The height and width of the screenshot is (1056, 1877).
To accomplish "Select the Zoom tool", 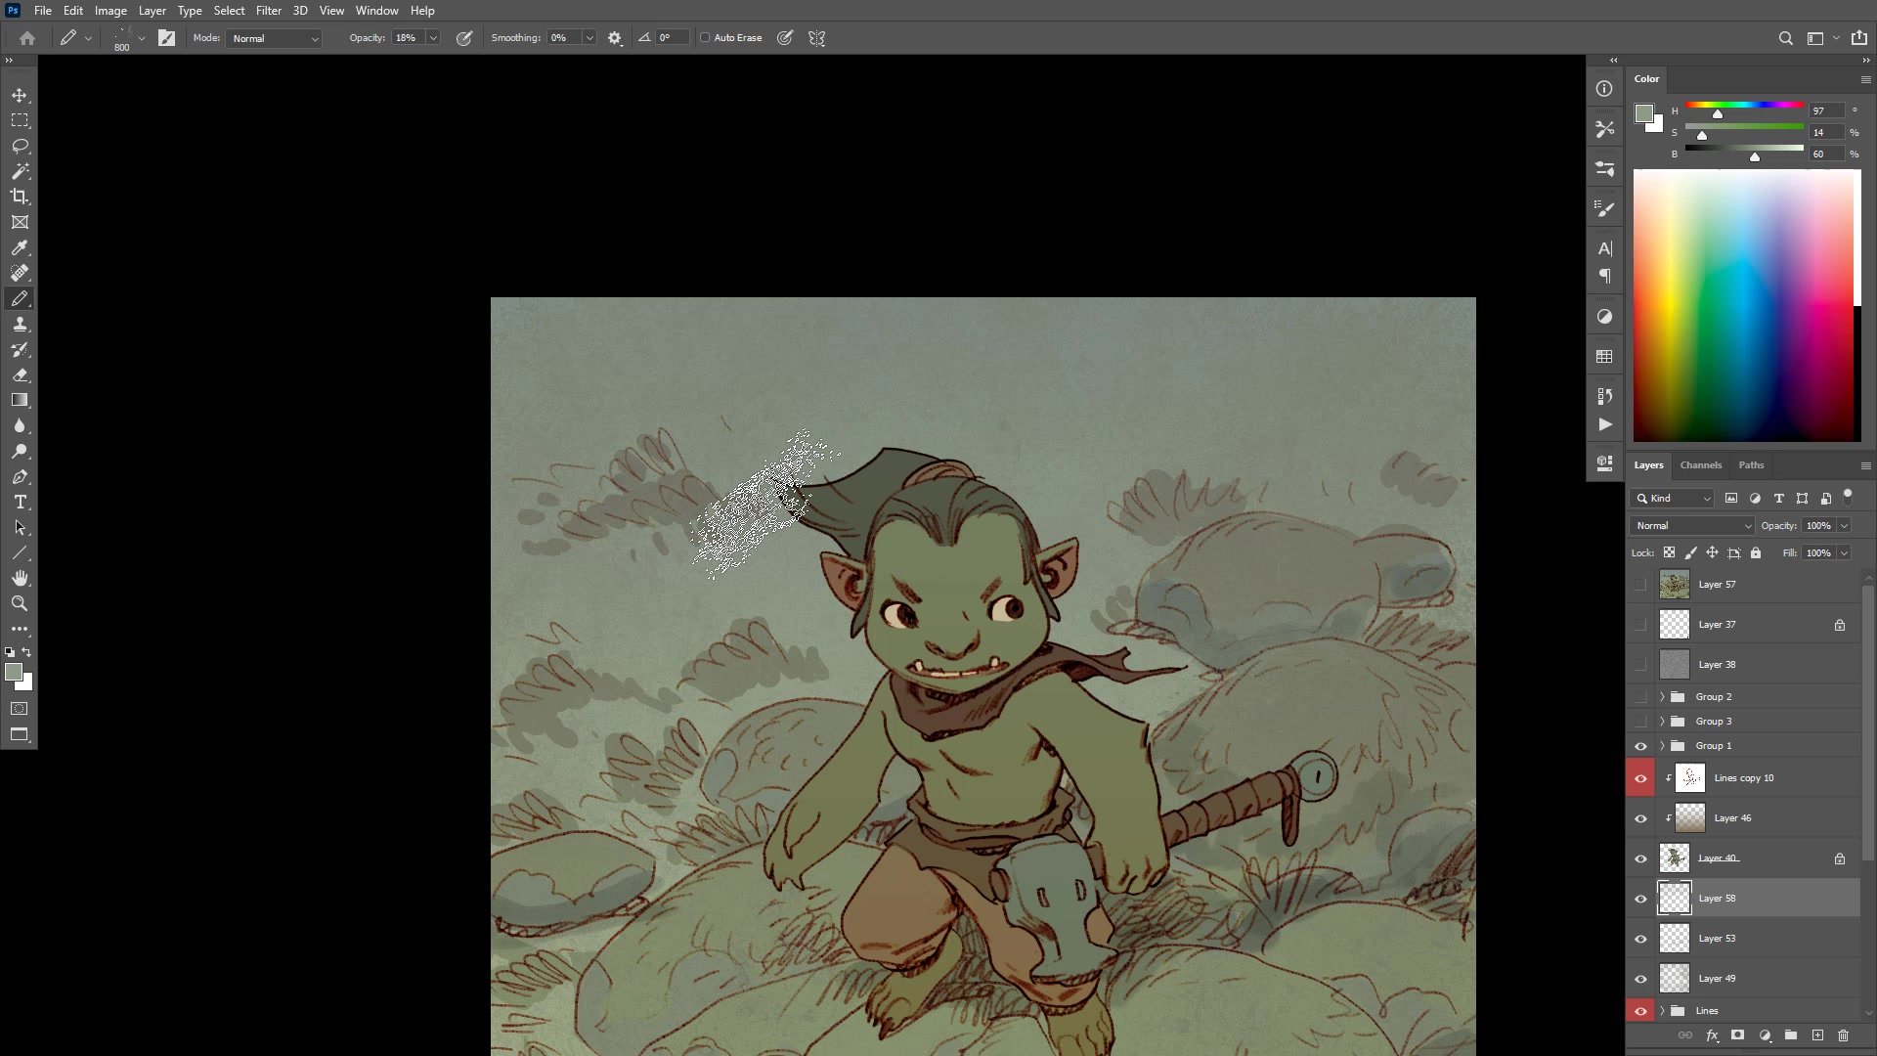I will [x=20, y=603].
